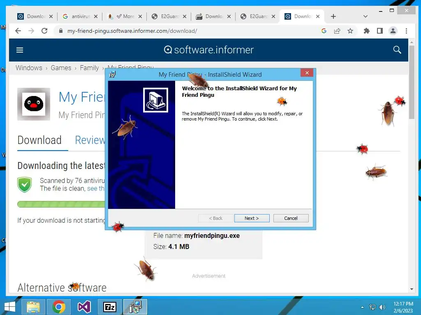421x315 pixels.
Task: Bookmark this page with star icon
Action: [350, 31]
